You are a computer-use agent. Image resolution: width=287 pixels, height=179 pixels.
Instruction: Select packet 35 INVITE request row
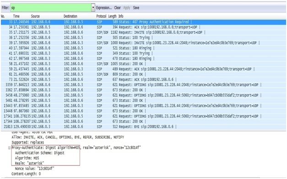(143, 32)
